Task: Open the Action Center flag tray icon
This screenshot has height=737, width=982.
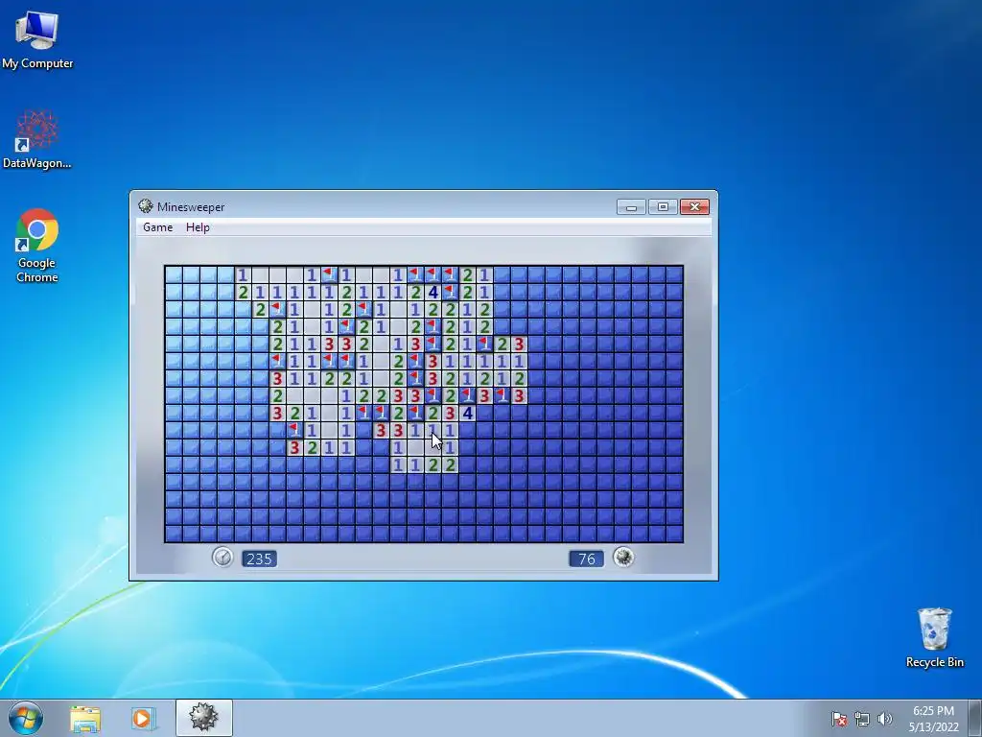Action: click(x=839, y=719)
